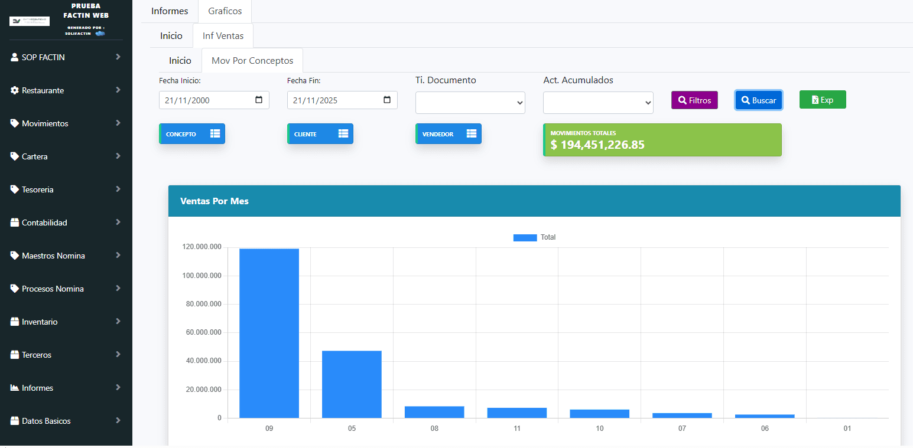Click the tallest bar for month 09
913x448 pixels.
269,333
